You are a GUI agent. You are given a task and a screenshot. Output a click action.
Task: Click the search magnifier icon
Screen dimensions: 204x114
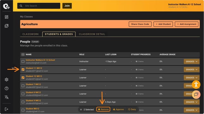[21, 6]
